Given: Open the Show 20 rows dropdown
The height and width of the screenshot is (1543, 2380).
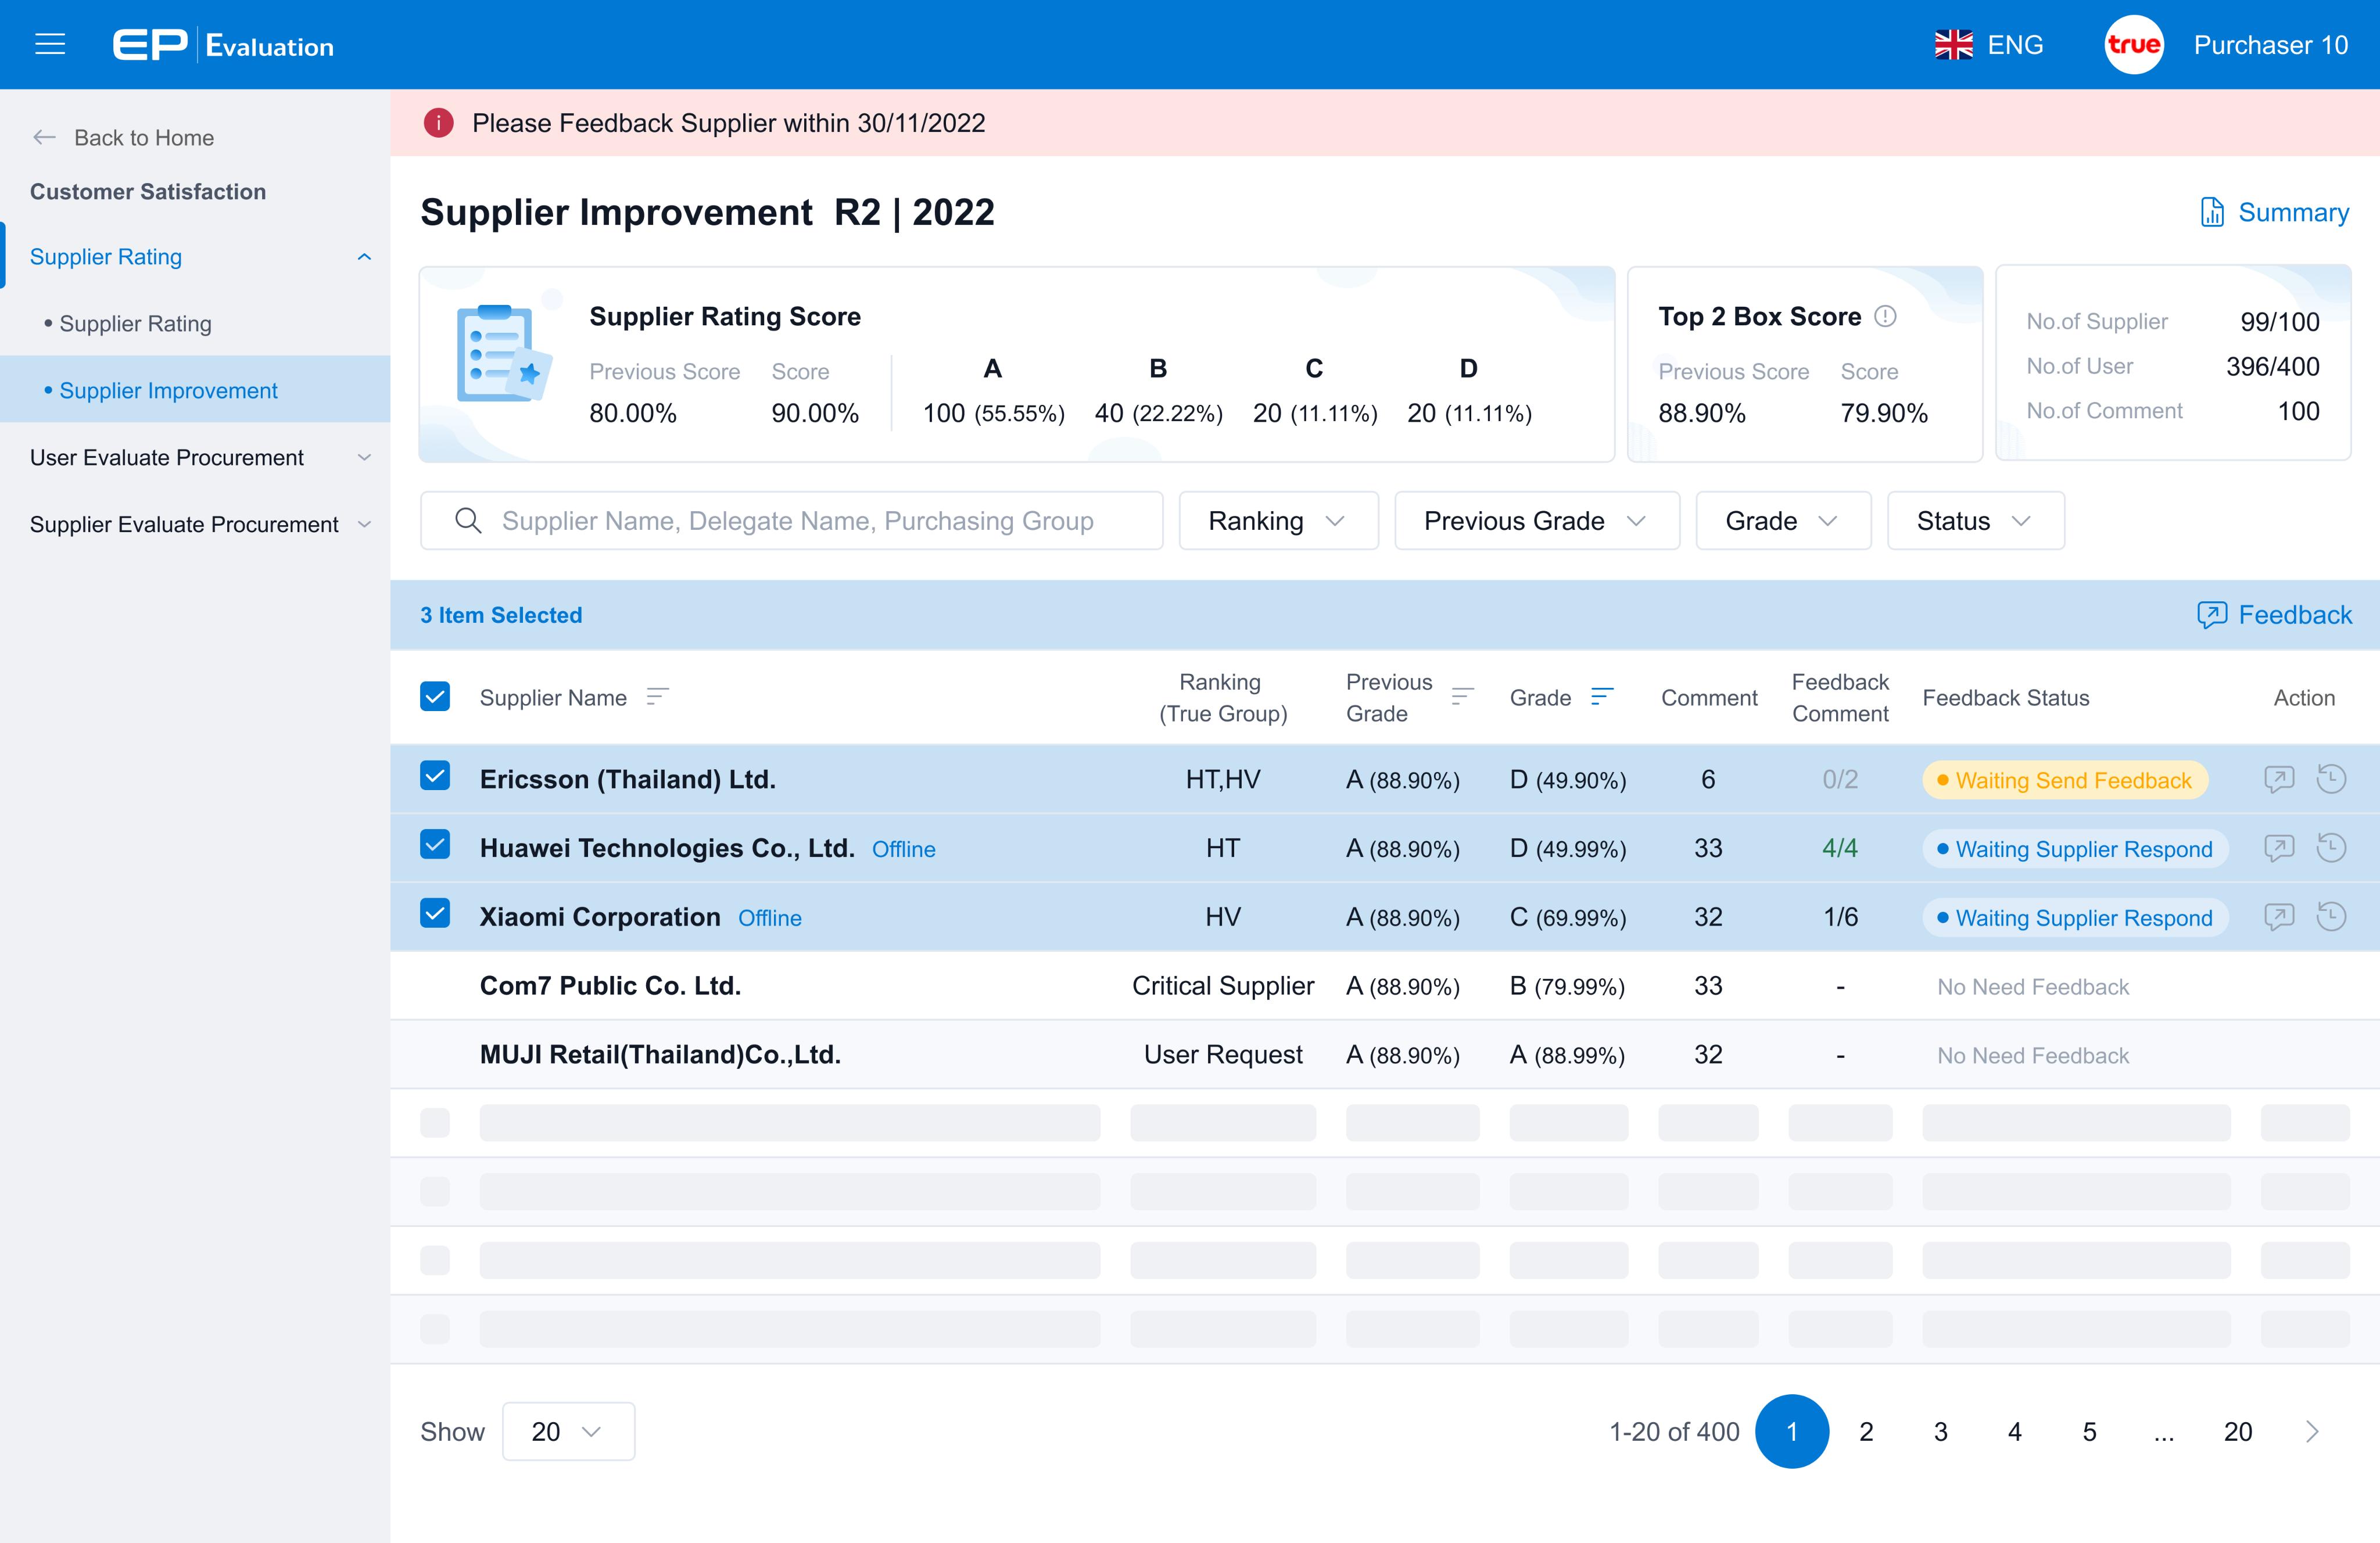Looking at the screenshot, I should [x=568, y=1431].
